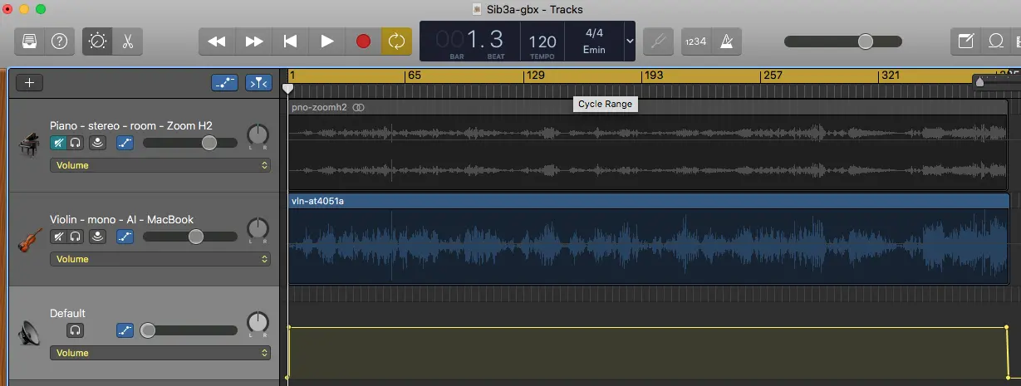Solo the Violin track with the headphones button
The height and width of the screenshot is (386, 1021).
(76, 237)
